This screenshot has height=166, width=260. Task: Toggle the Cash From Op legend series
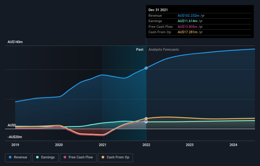point(115,157)
